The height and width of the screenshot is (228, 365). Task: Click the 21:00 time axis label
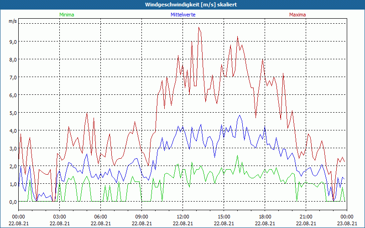pos(306,217)
